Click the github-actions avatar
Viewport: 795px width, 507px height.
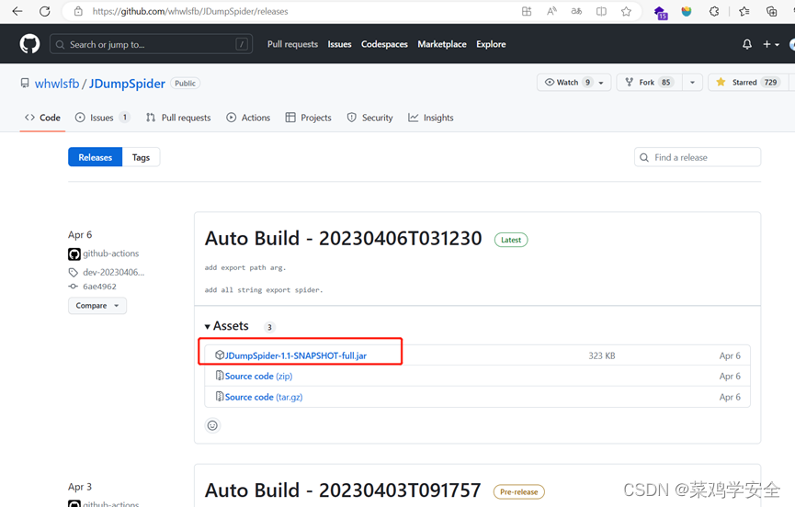tap(74, 253)
